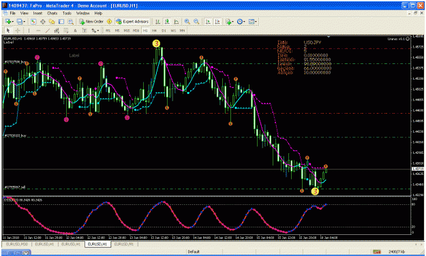Open the Data Window crosshair-target icon
The width and height of the screenshot is (426, 256).
43,22
